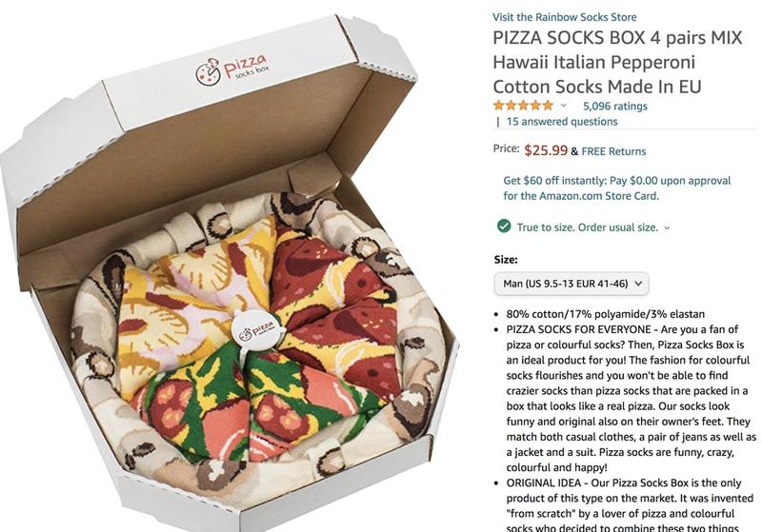This screenshot has height=532, width=762.
Task: Expand the star rating popover chevron
Action: tap(563, 106)
